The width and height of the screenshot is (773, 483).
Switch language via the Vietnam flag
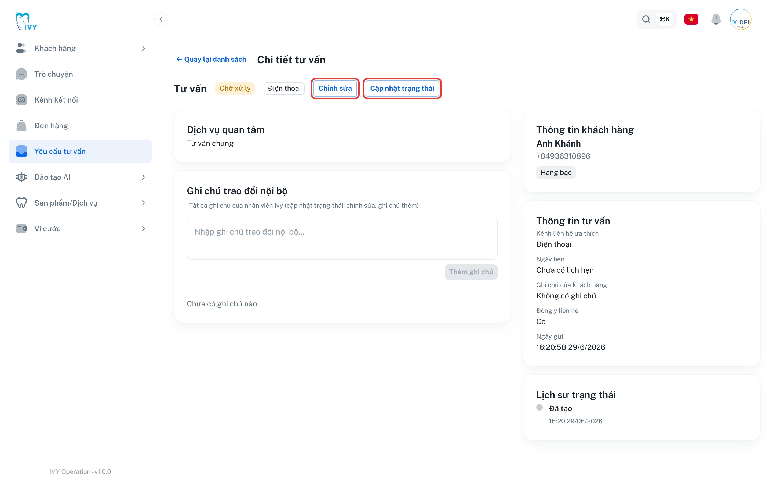[x=691, y=20]
